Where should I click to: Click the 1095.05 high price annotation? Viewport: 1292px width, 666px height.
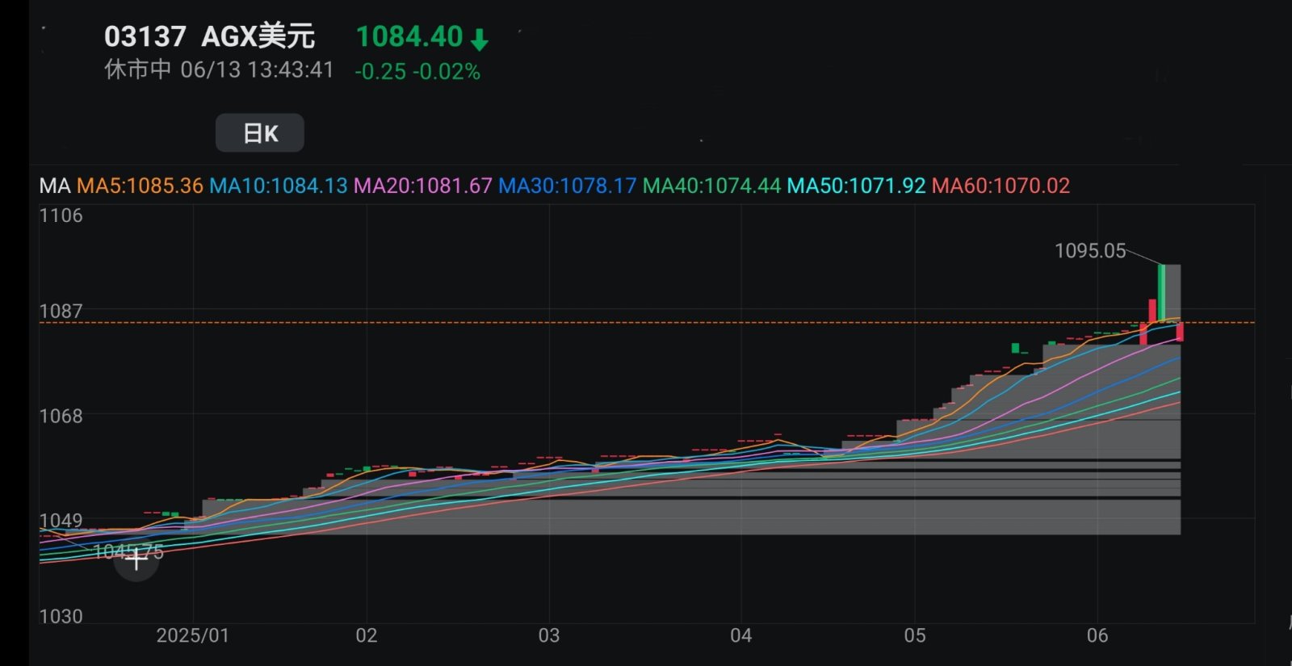[x=1090, y=251]
